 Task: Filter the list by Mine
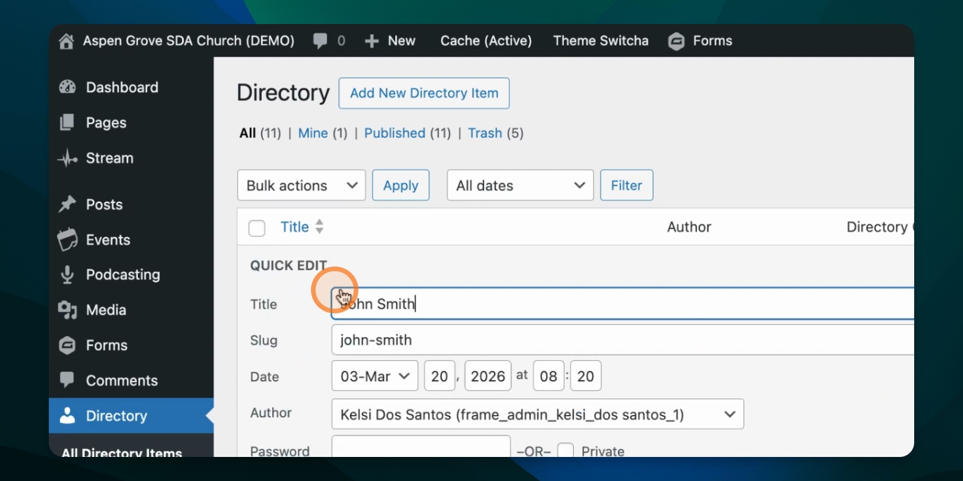(313, 133)
